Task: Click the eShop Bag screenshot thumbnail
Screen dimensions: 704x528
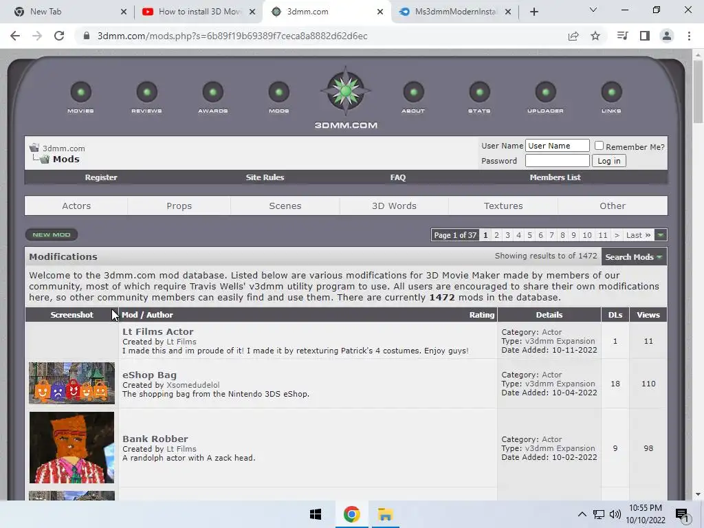Action: pos(71,383)
